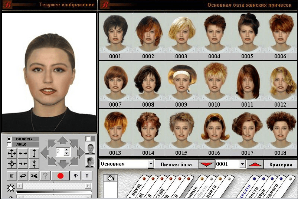Open the 'Основная' database dropdown

tap(151, 164)
